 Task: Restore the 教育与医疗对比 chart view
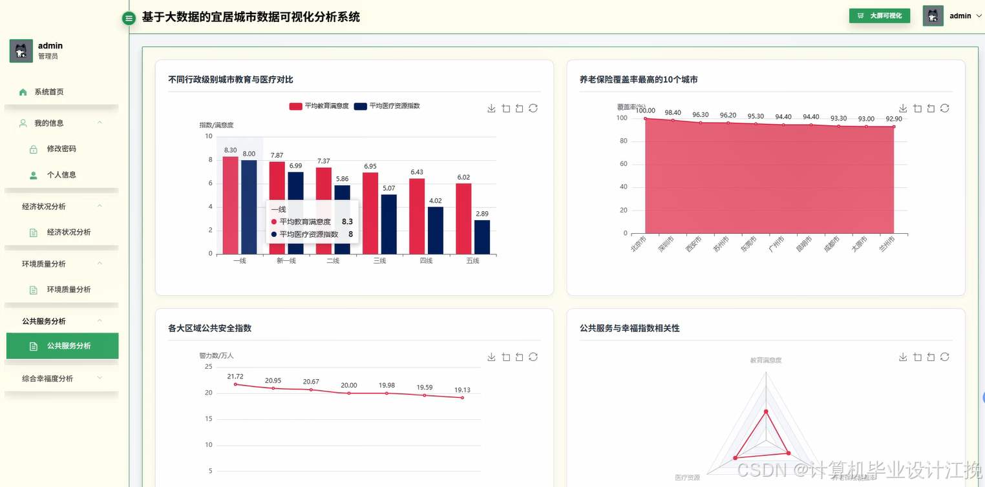pos(533,109)
